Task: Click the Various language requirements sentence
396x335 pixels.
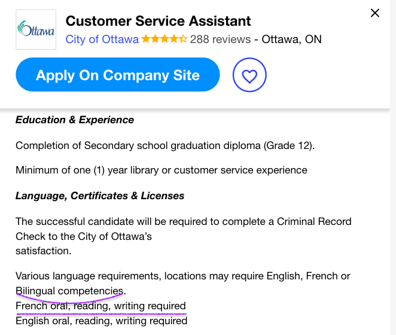Action: (x=183, y=283)
